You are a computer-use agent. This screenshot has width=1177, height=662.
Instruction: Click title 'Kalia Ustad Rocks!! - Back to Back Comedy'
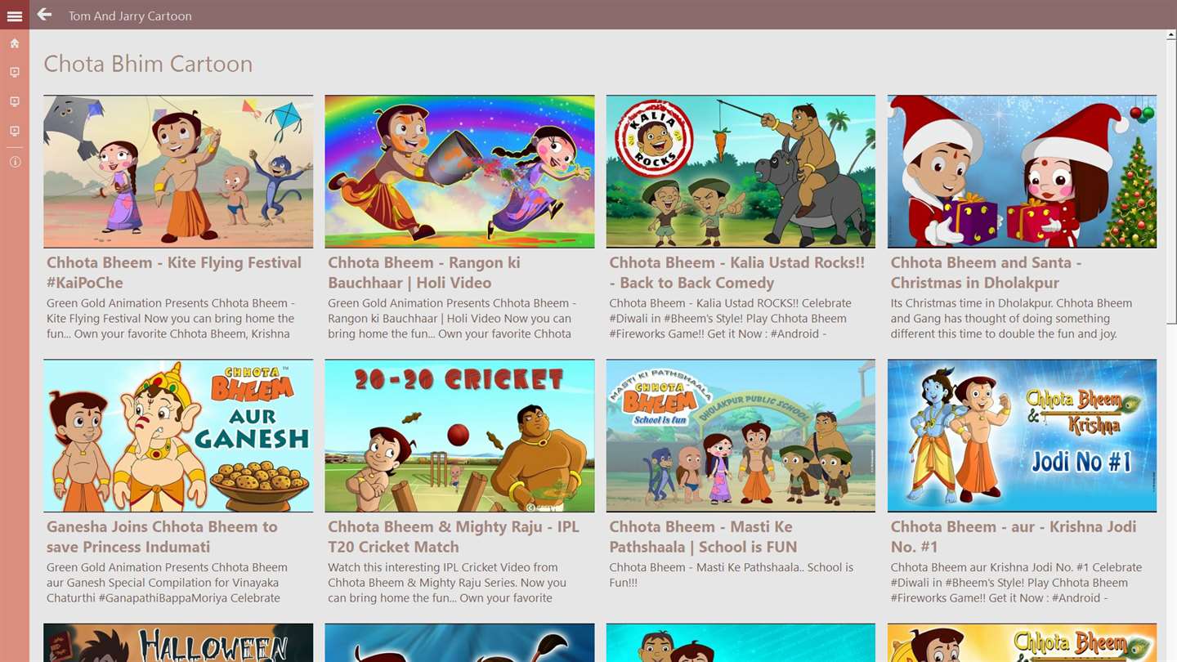click(x=736, y=273)
